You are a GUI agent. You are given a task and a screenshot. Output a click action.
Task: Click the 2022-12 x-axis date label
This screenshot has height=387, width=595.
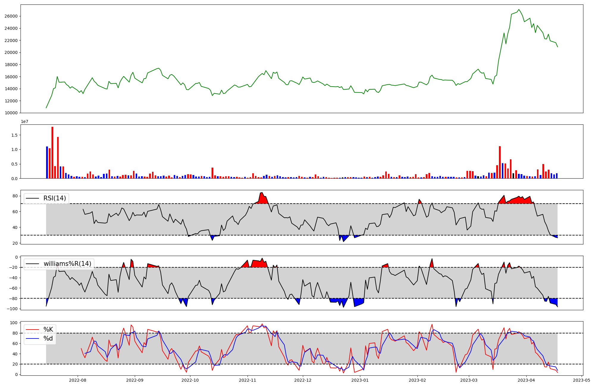coord(303,380)
